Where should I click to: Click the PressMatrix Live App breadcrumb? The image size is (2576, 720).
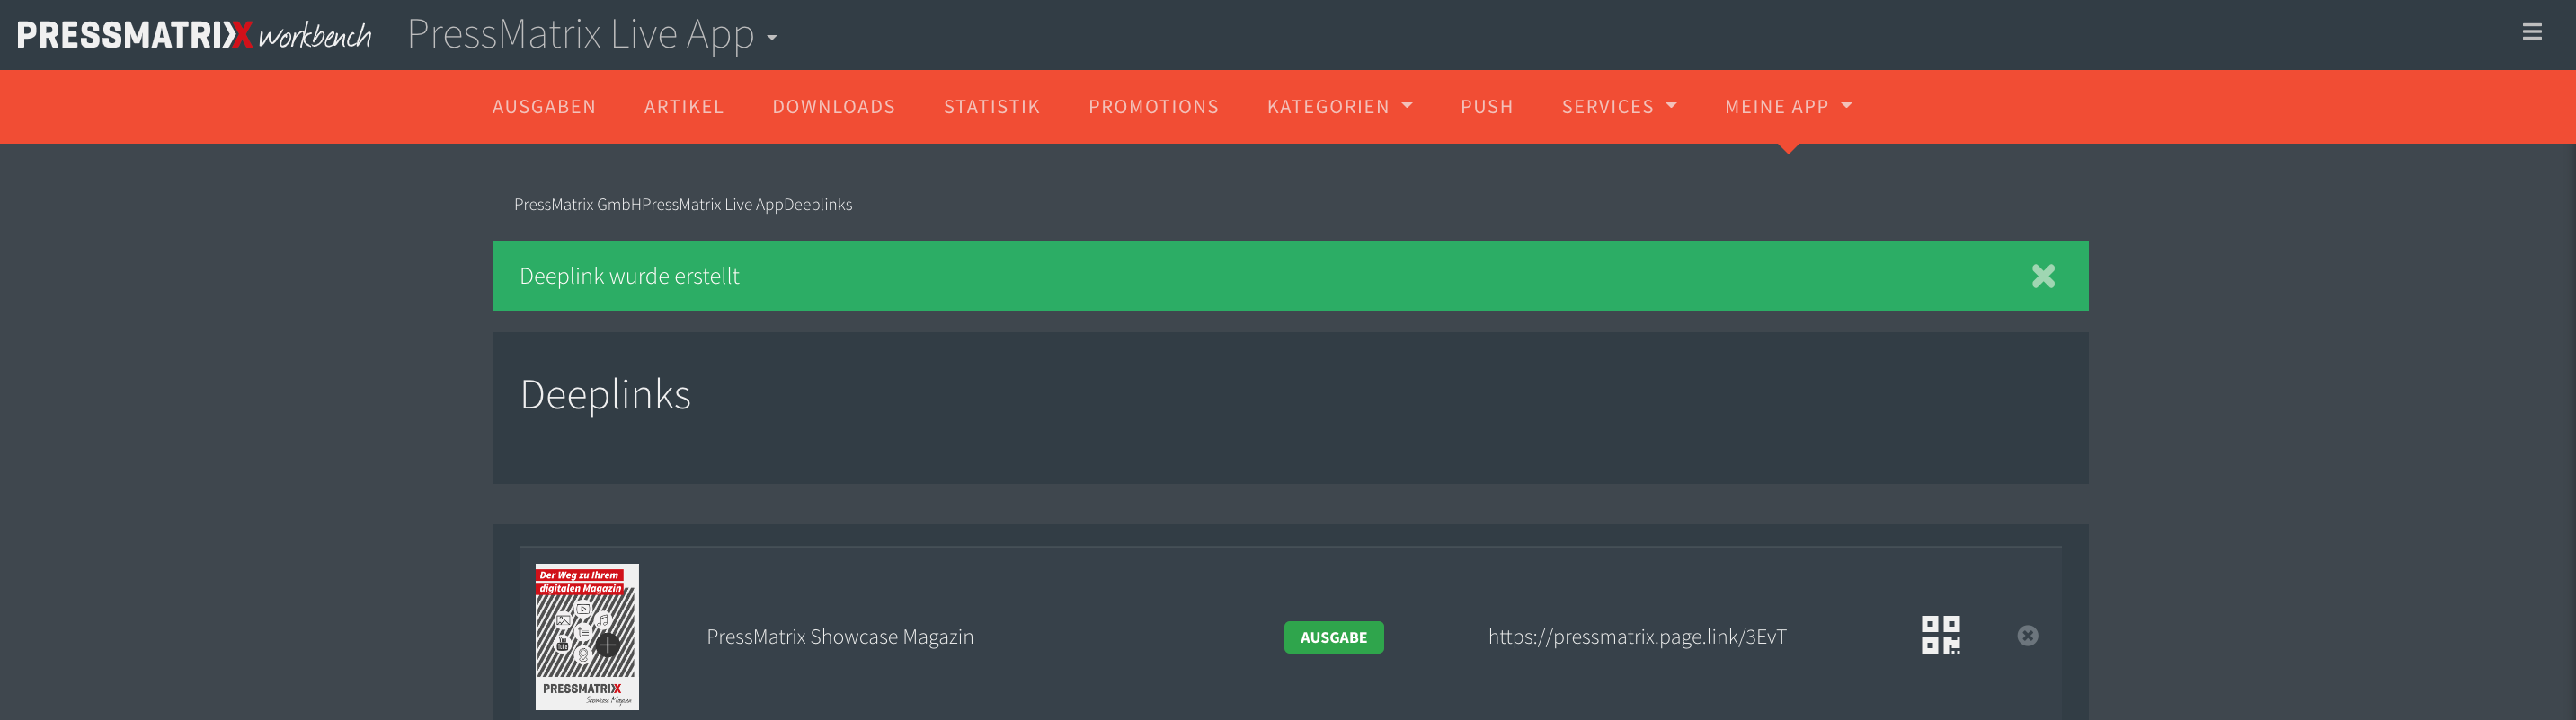712,205
